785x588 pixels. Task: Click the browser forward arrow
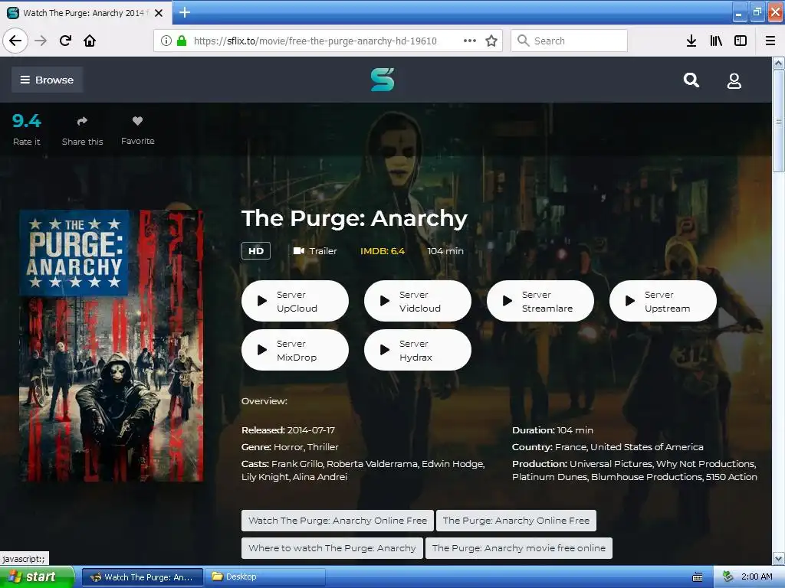coord(41,41)
